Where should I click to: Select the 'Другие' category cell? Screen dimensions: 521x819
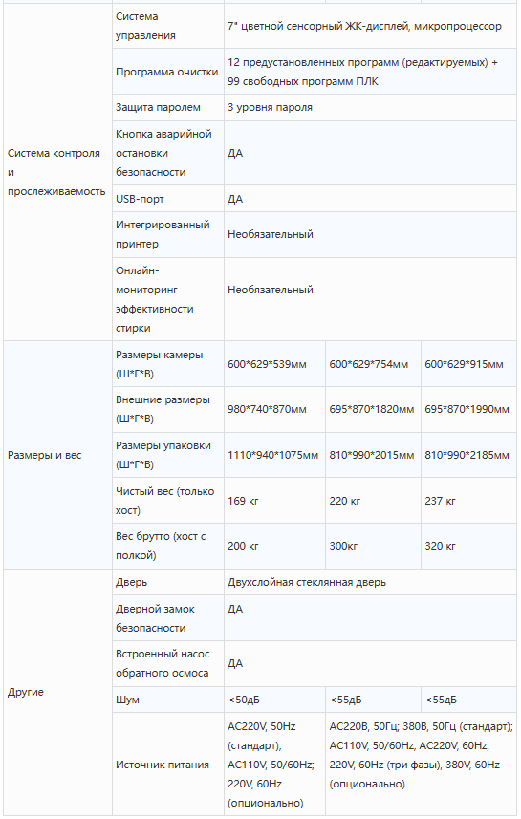tap(57, 692)
